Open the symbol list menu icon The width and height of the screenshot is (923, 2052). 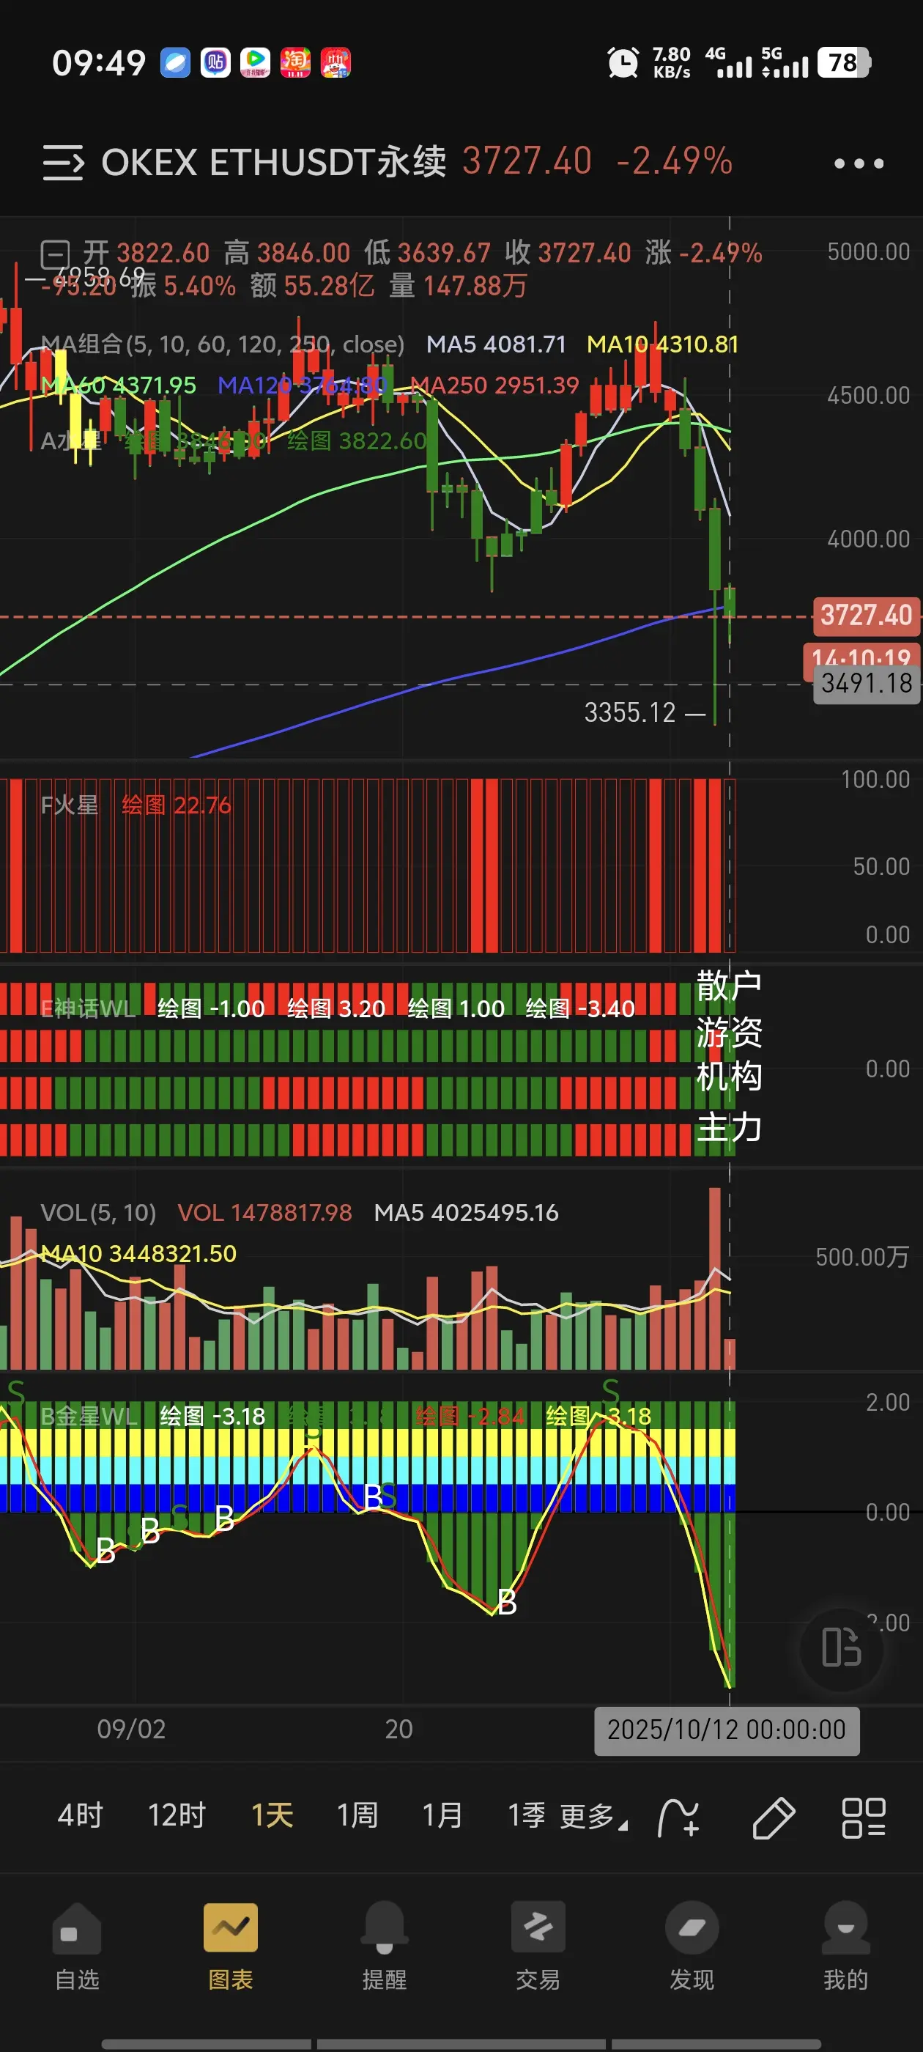pos(63,163)
